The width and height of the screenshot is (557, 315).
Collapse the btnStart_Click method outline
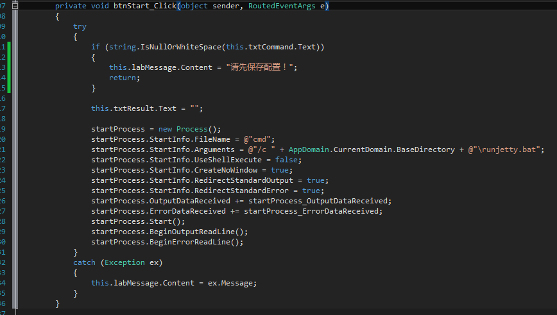coord(15,6)
